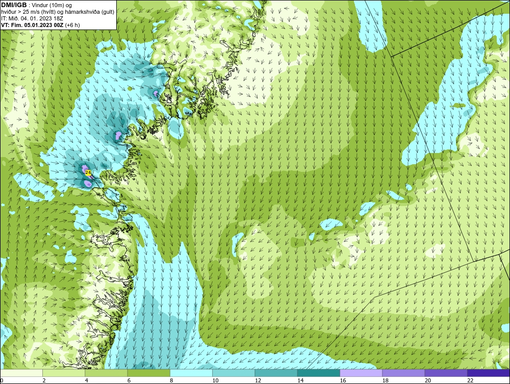Select the 18–20 m/s purple legend swatch
This screenshot has height=384, width=510.
403,373
